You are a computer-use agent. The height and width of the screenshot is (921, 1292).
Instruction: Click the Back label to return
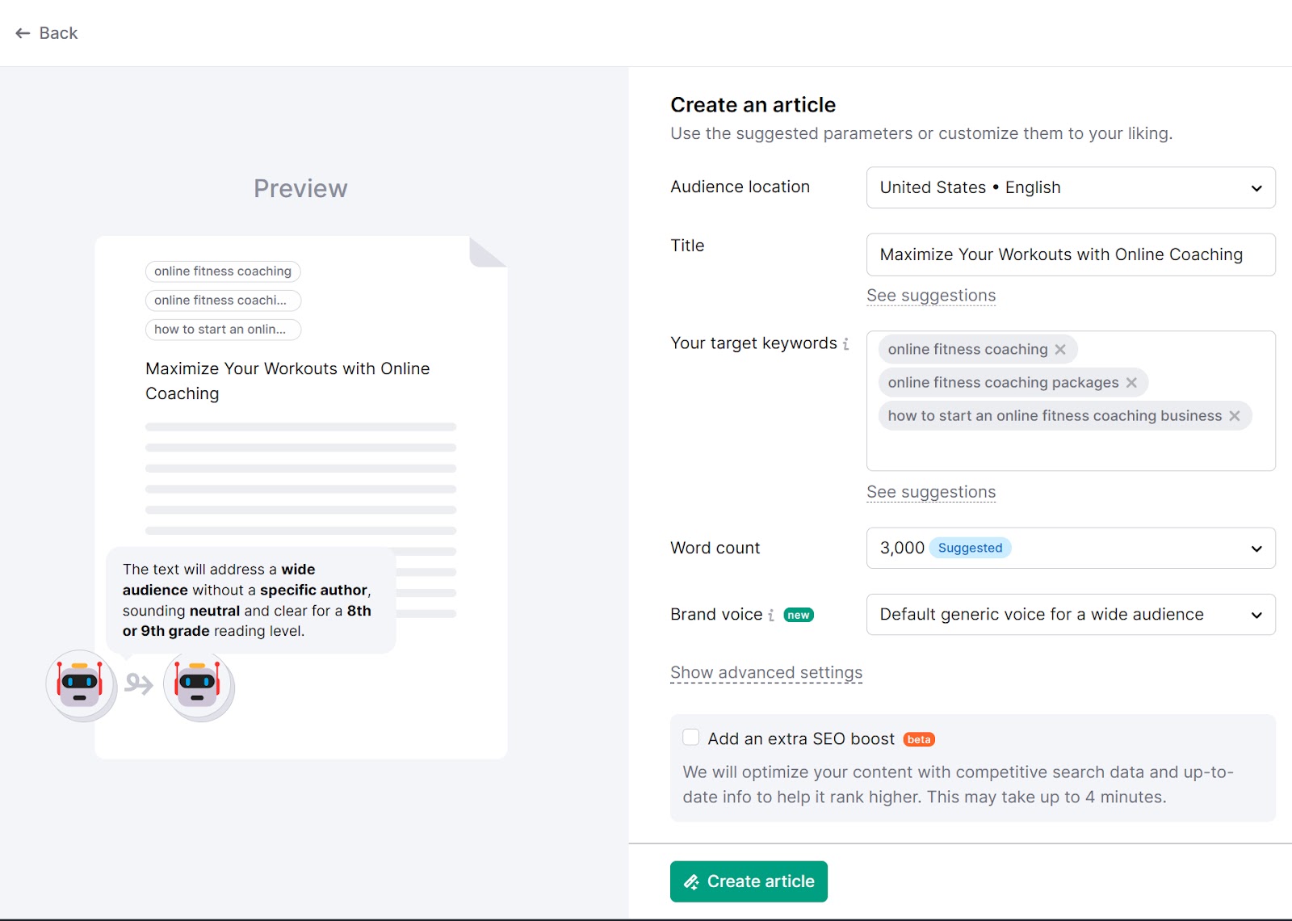pos(57,33)
